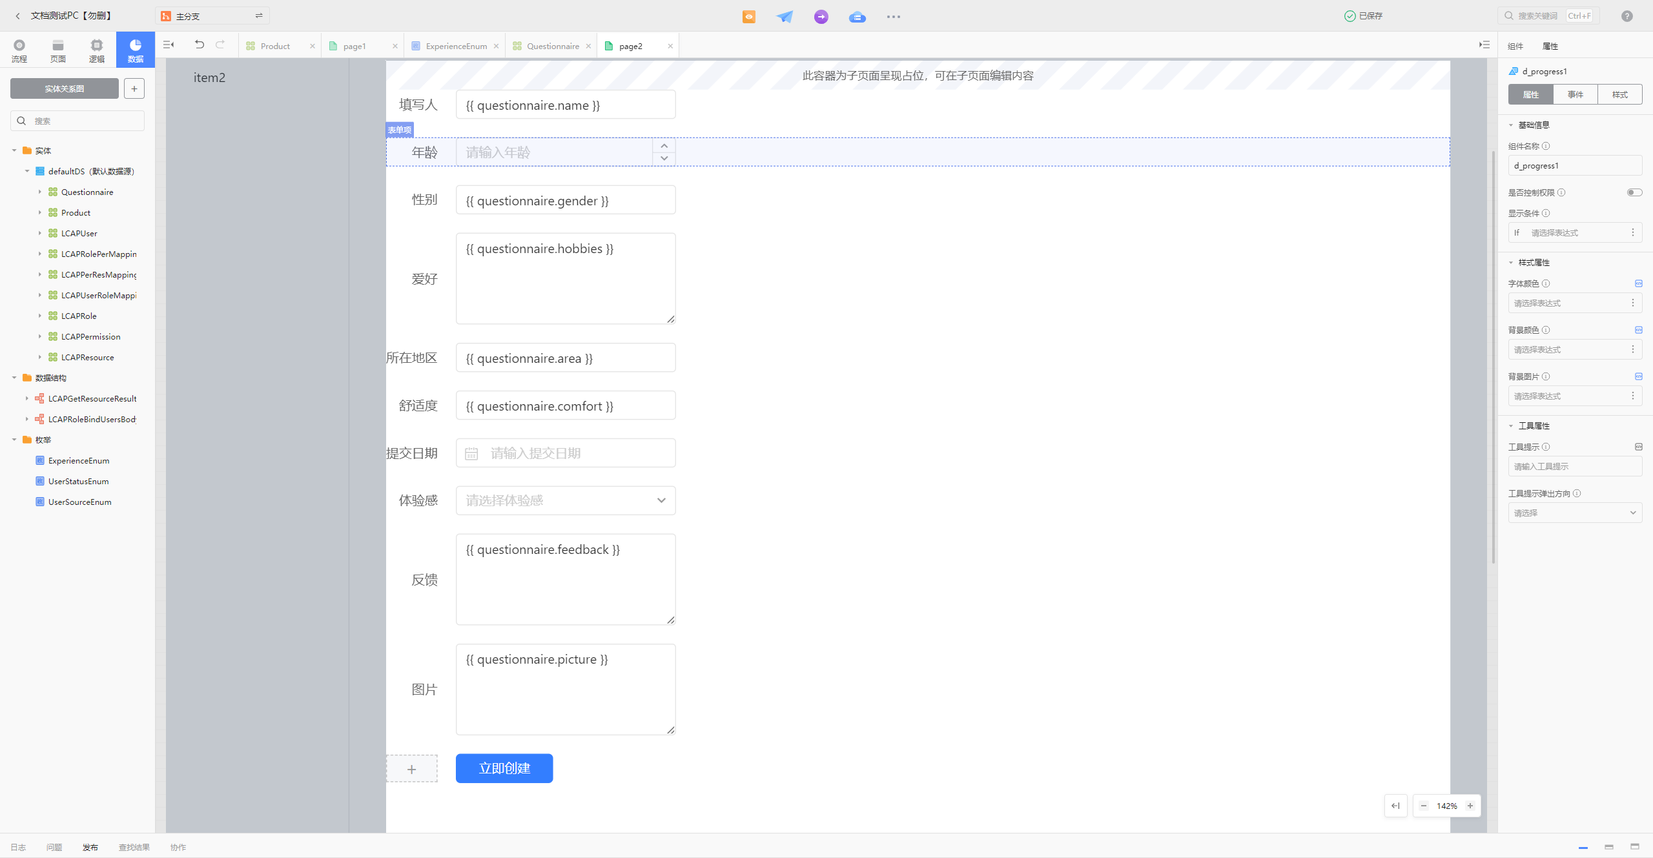Click the 请输入工具提示 input
This screenshot has width=1653, height=858.
tap(1576, 466)
